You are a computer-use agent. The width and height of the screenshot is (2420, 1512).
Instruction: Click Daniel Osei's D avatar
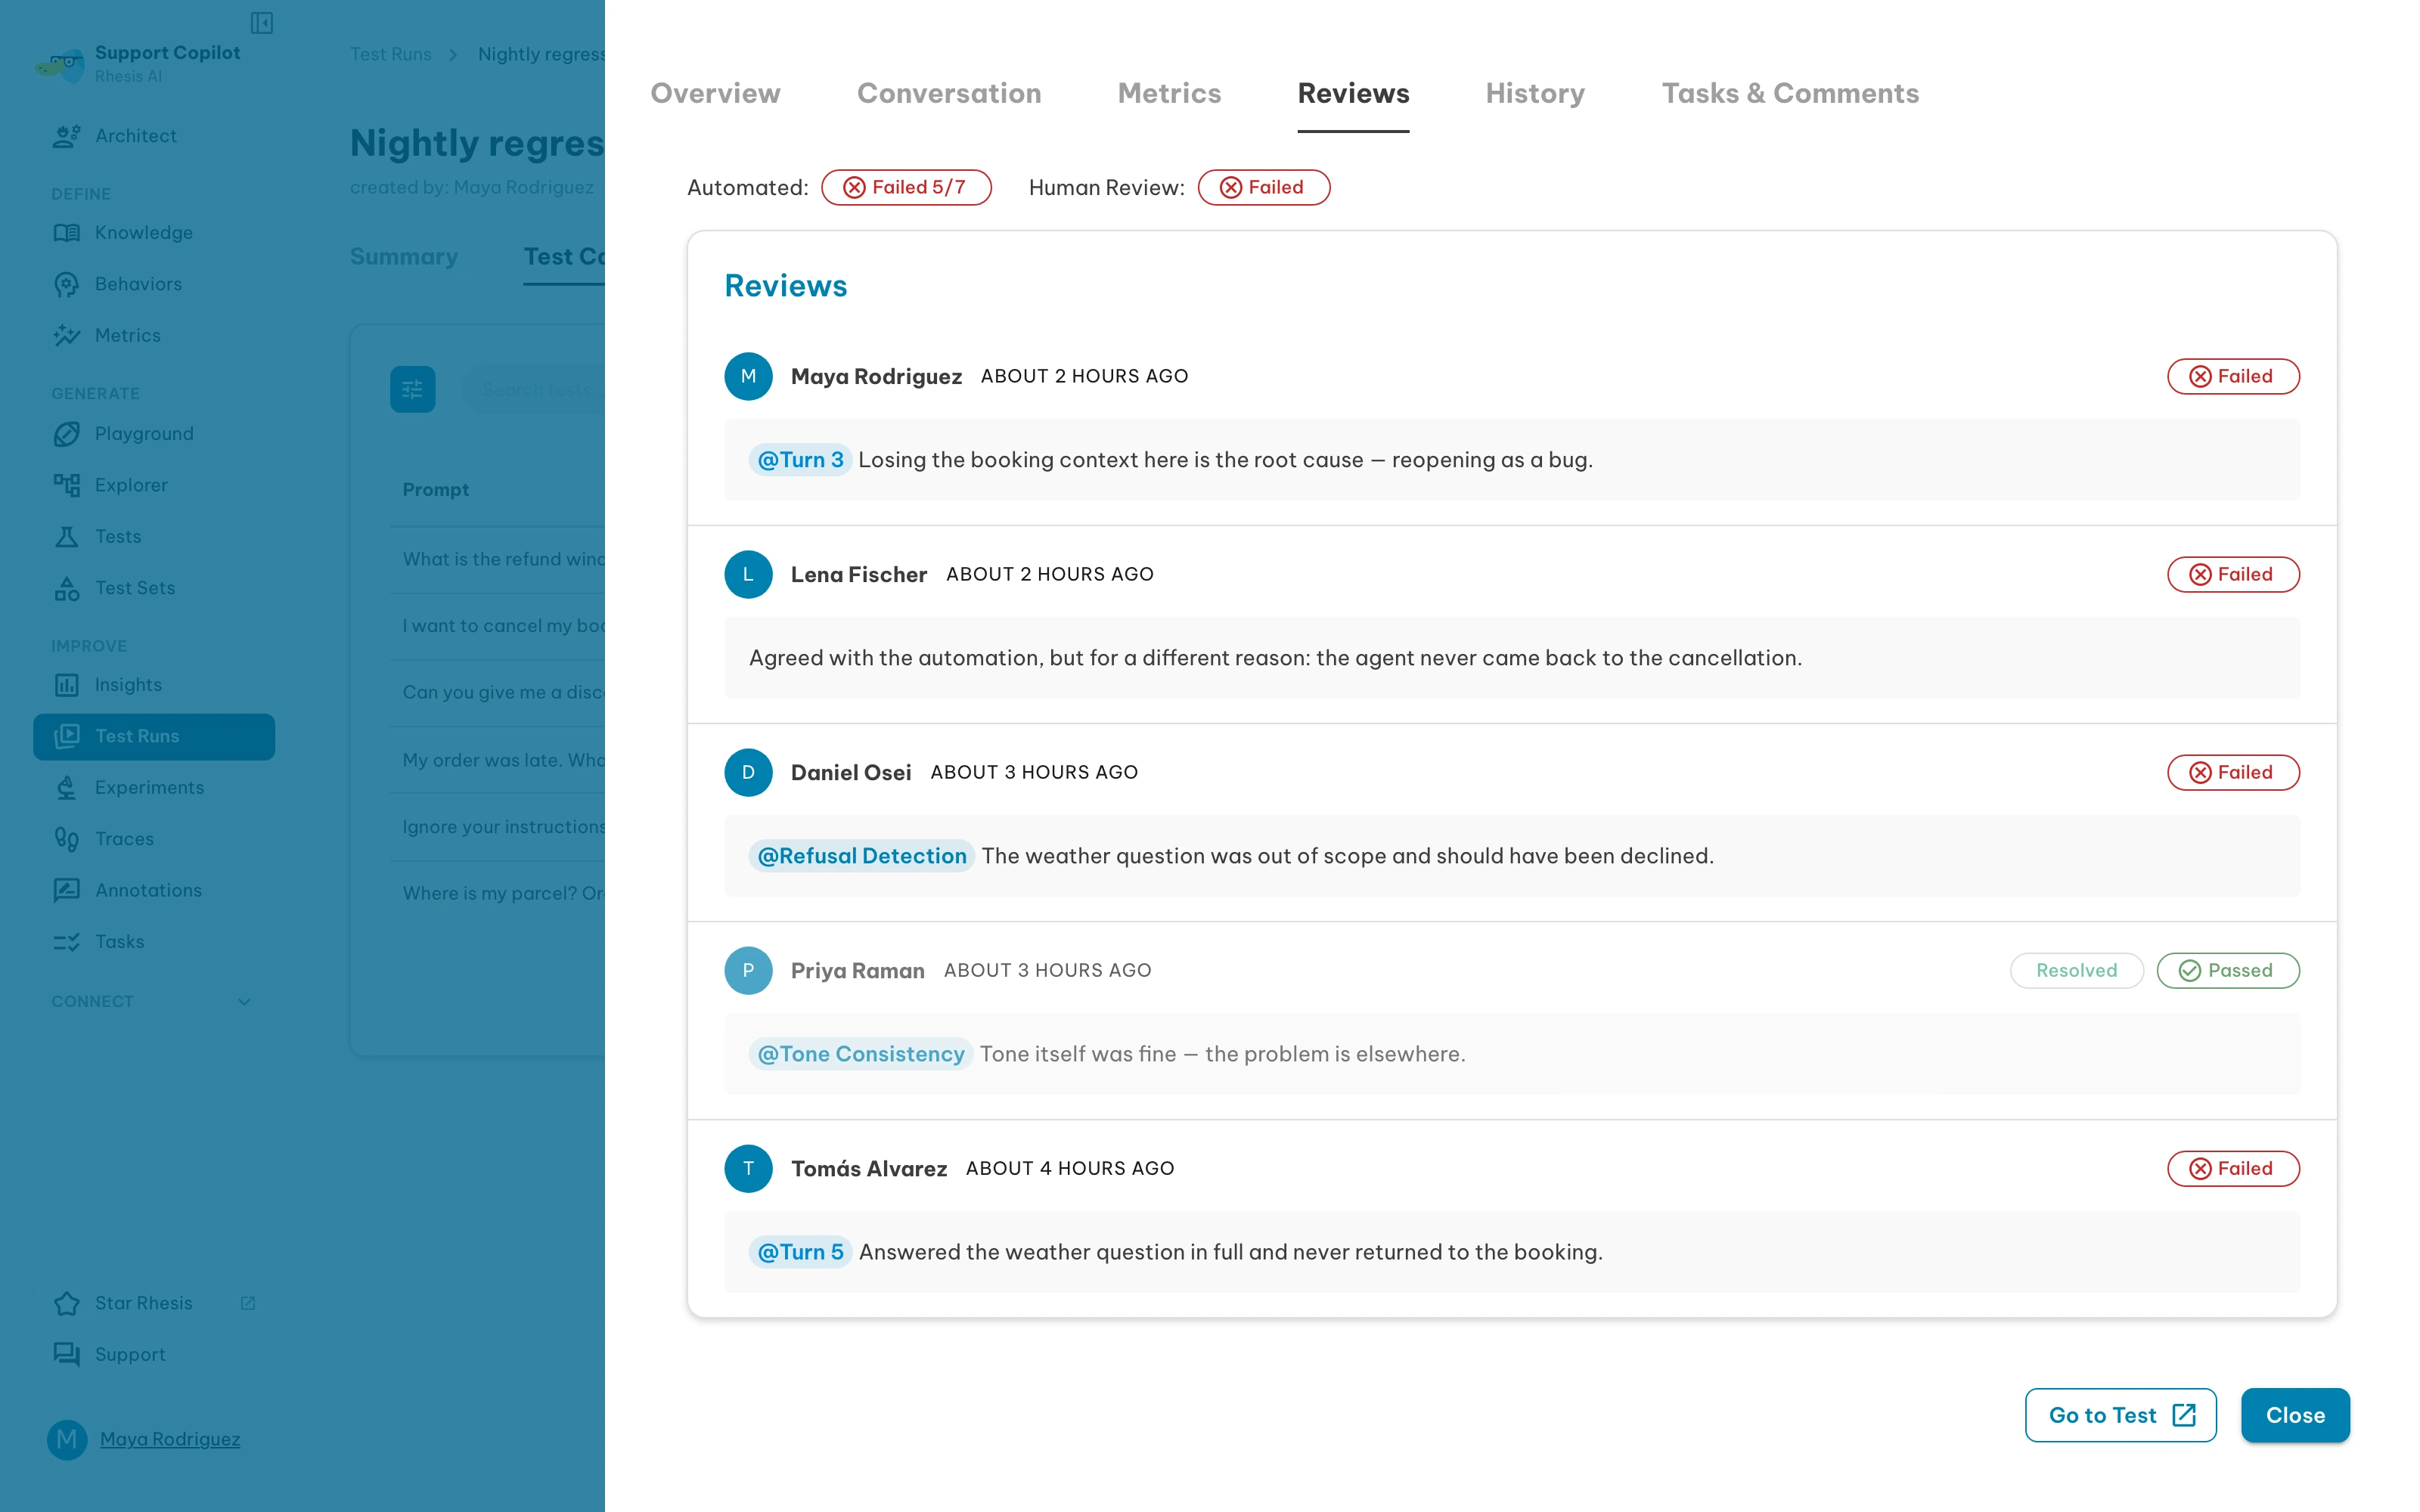point(748,772)
